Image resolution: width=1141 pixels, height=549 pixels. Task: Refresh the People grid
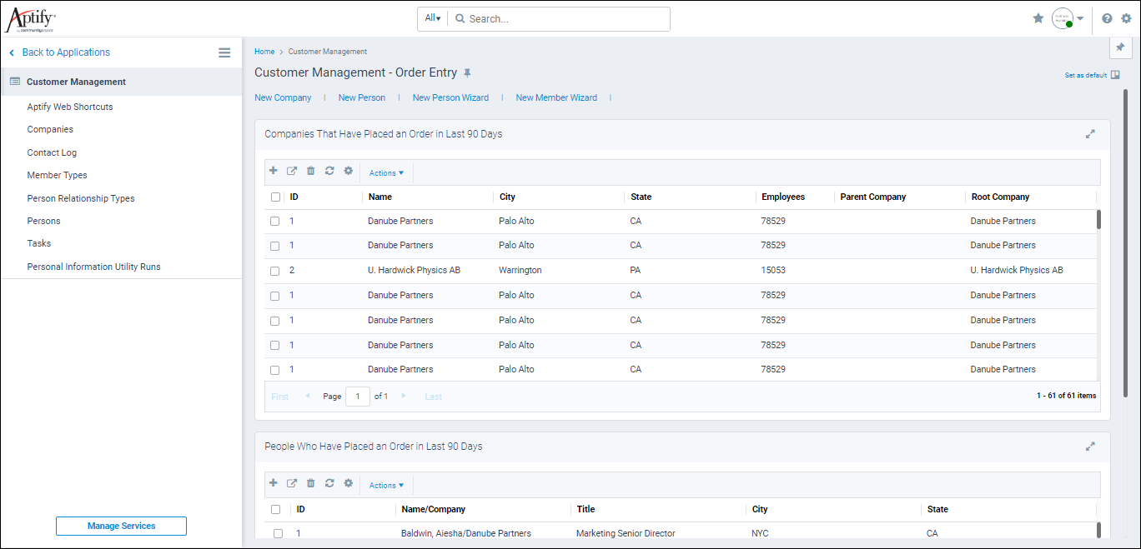click(x=329, y=483)
